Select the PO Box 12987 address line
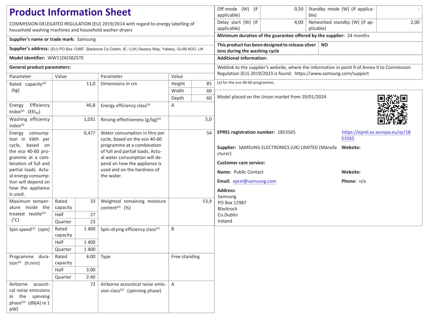Screen dimensions: 429x318 232,203
